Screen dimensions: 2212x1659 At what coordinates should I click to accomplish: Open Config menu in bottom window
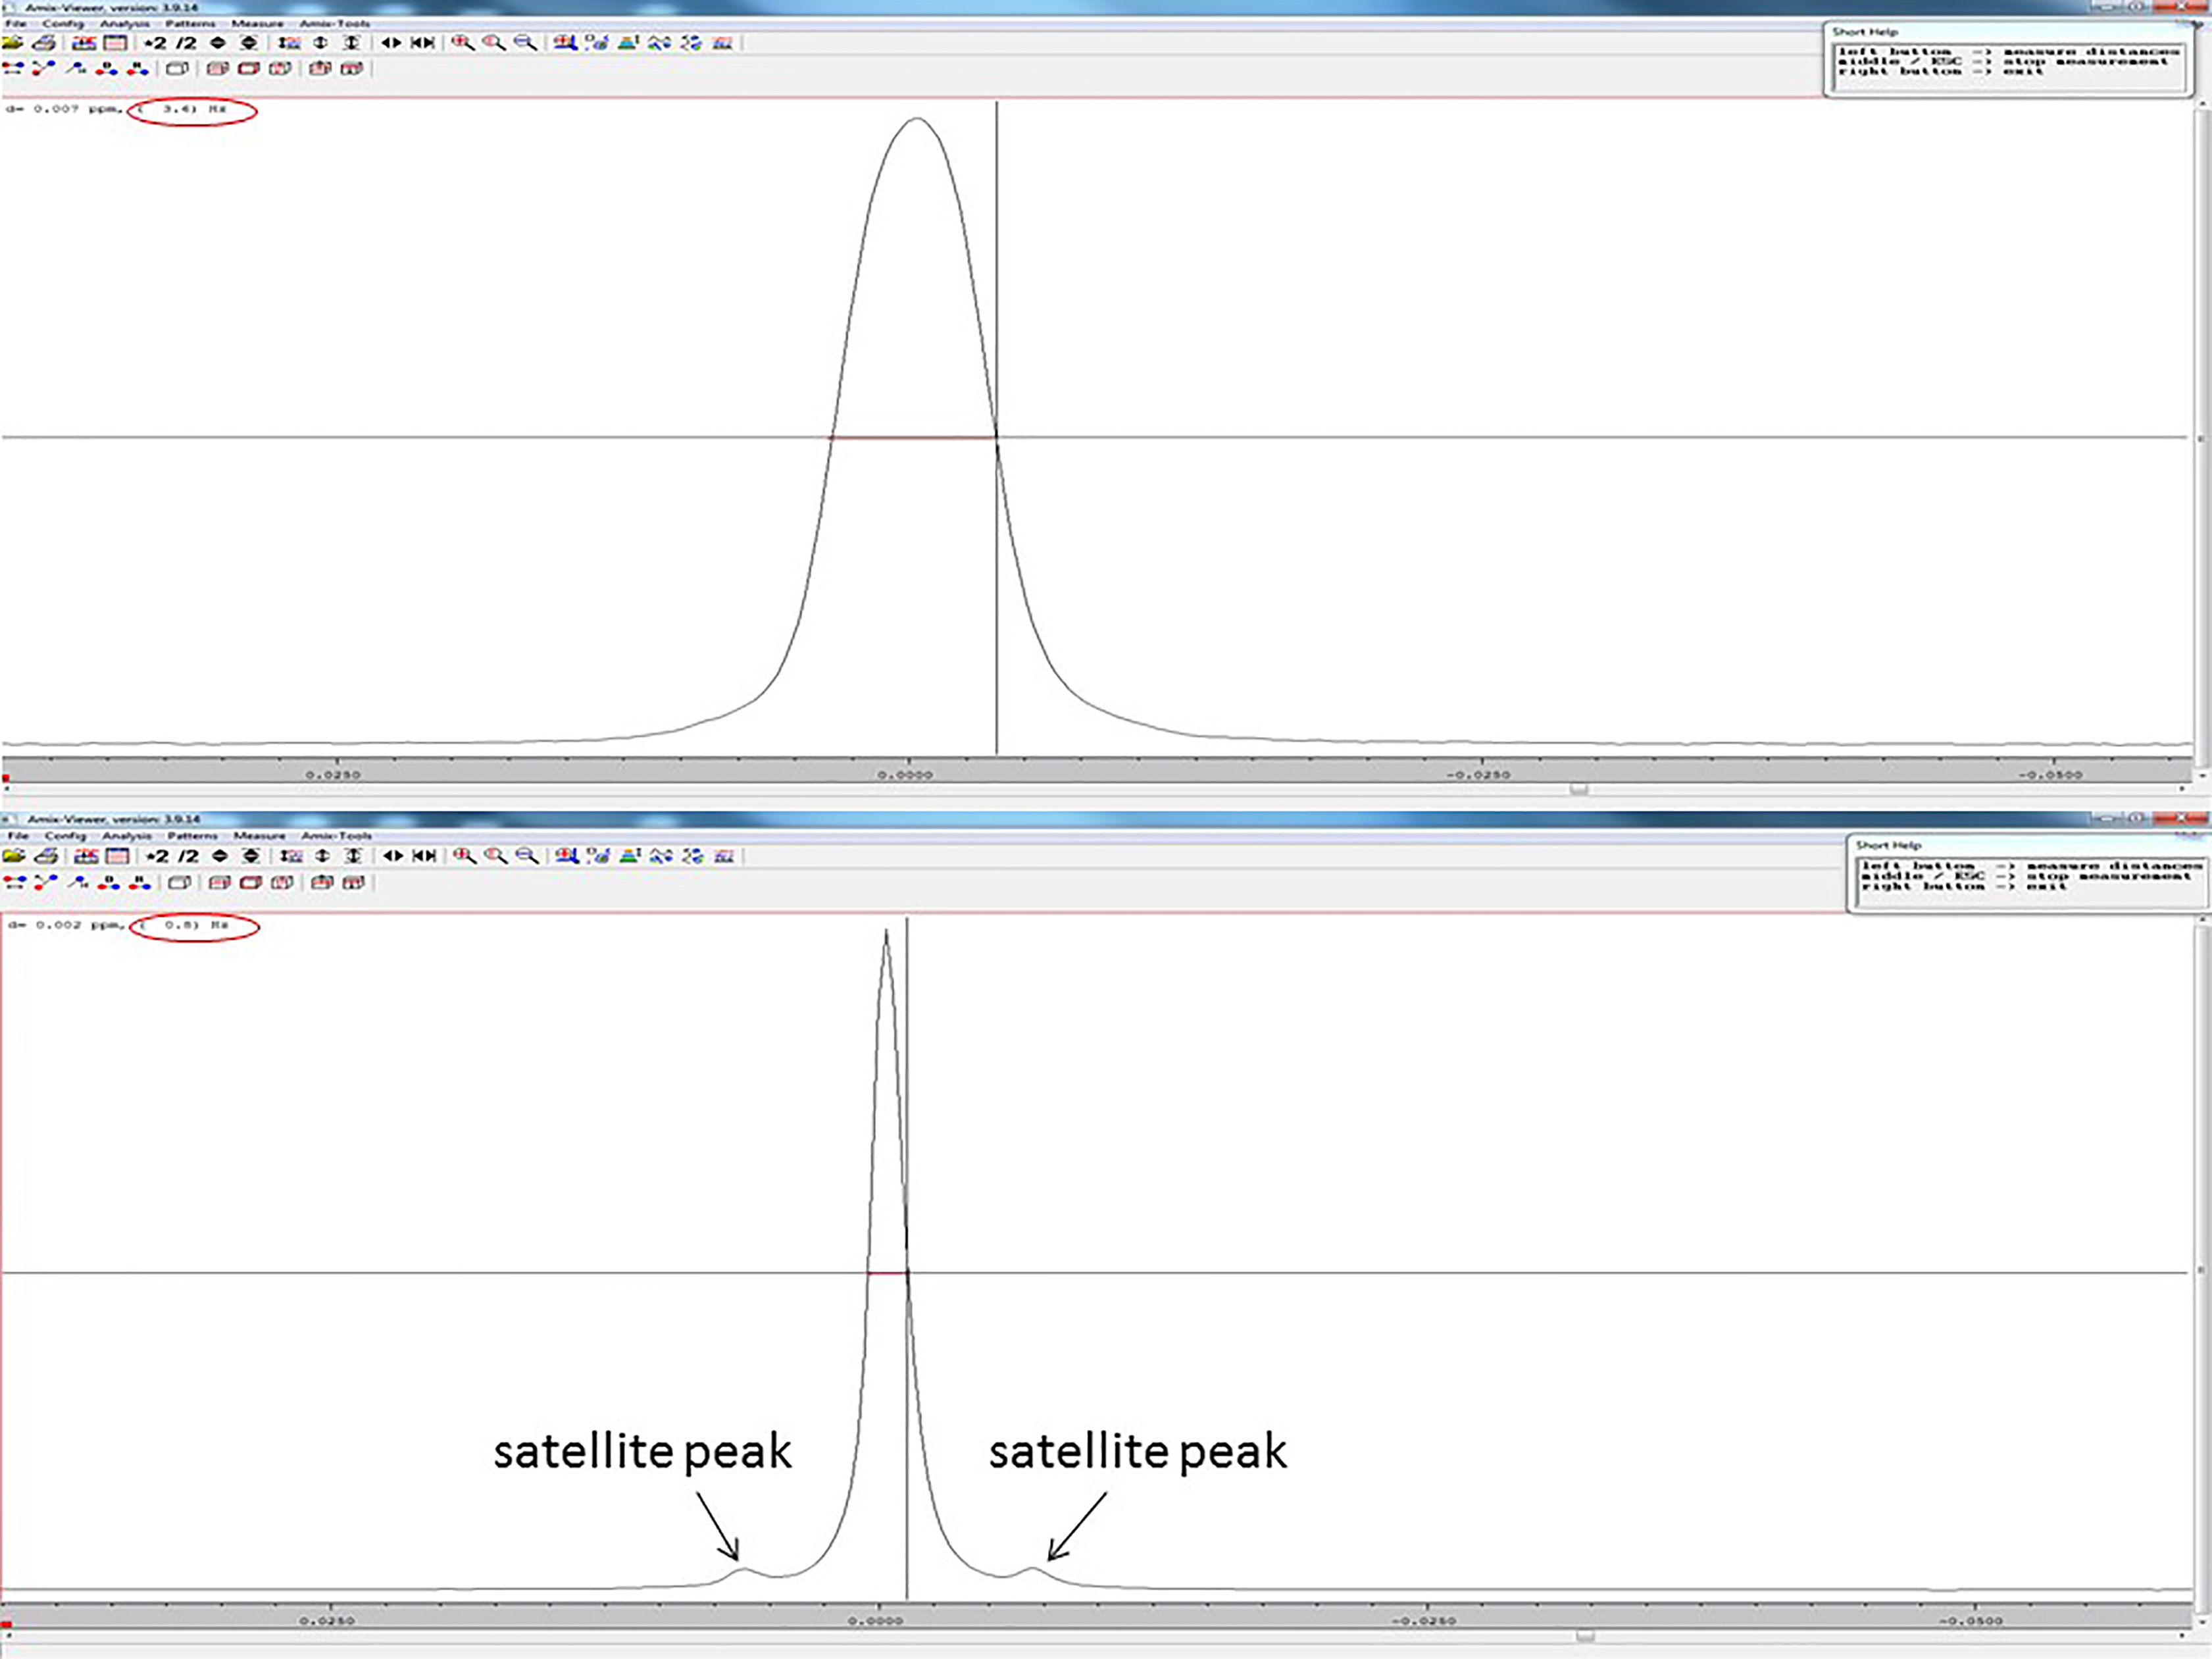pos(65,835)
